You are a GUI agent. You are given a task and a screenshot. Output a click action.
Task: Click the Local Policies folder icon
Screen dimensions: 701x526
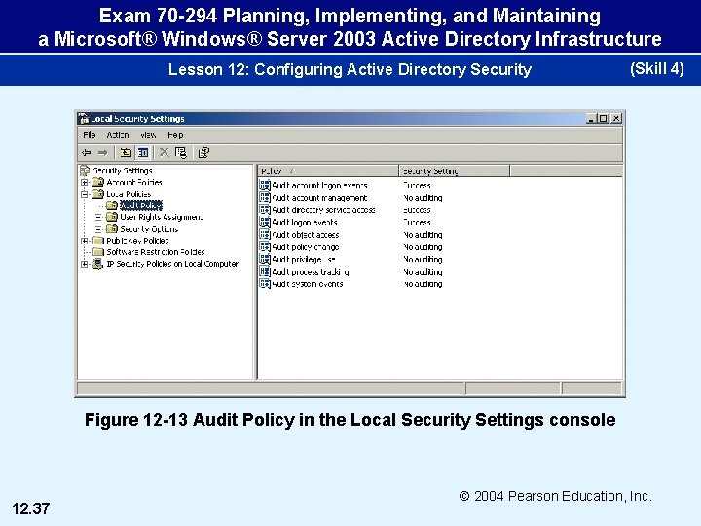(98, 194)
